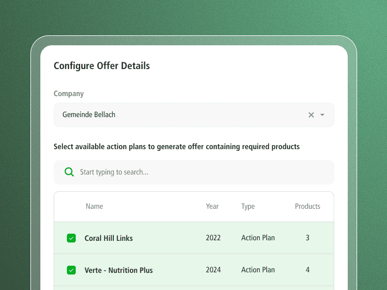This screenshot has width=387, height=290.
Task: Clear the selected company Gemeinde Bellach
Action: 311,115
